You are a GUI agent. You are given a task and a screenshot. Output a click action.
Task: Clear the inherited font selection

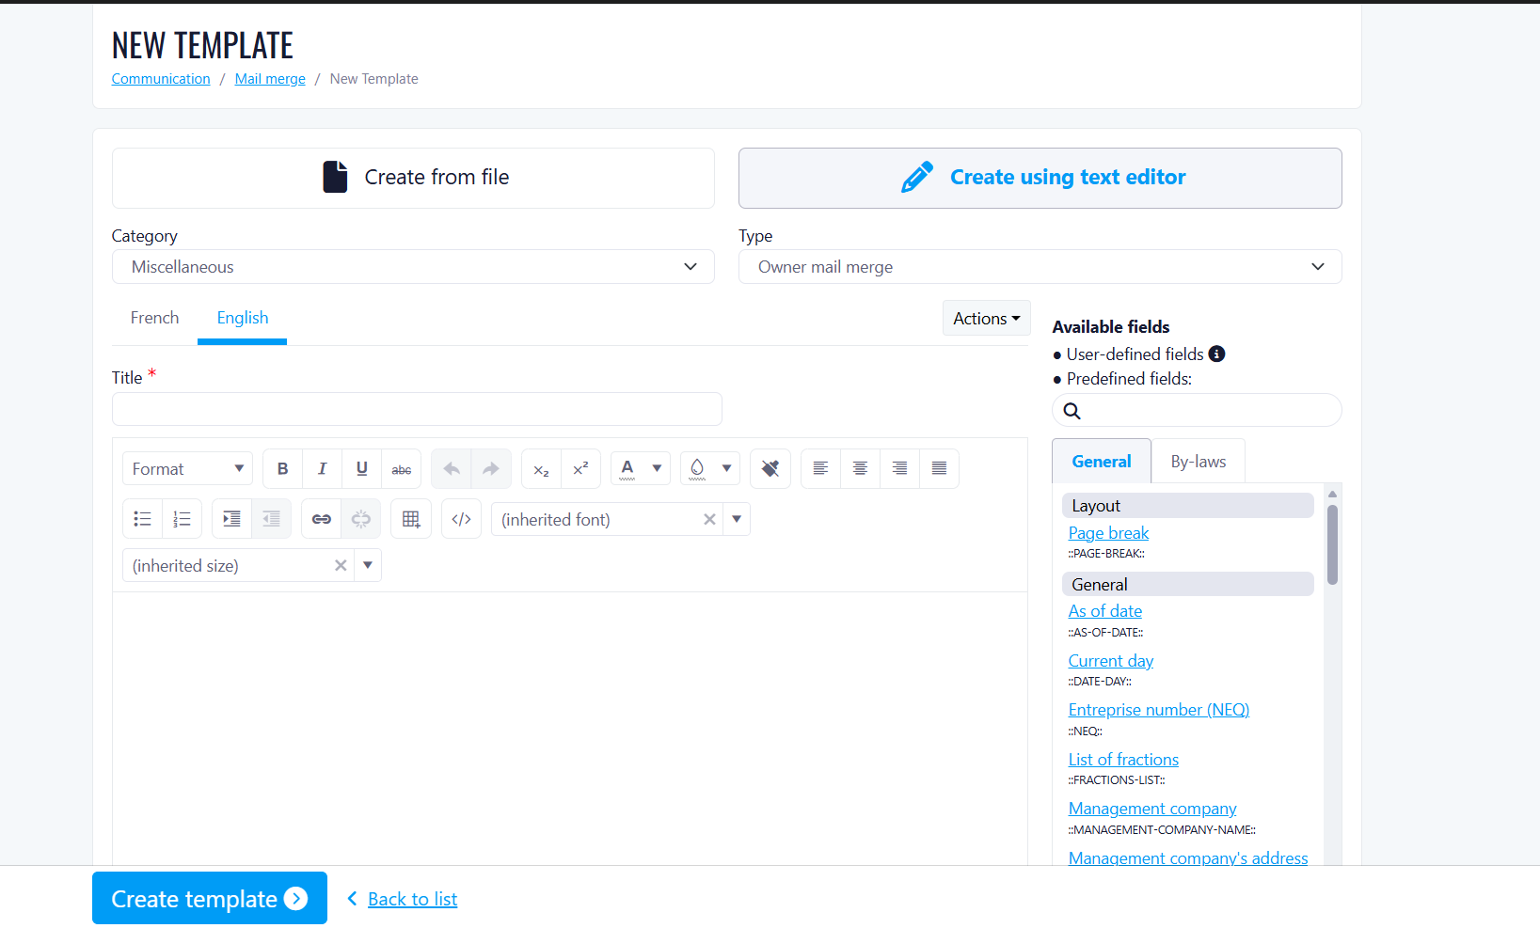[709, 519]
